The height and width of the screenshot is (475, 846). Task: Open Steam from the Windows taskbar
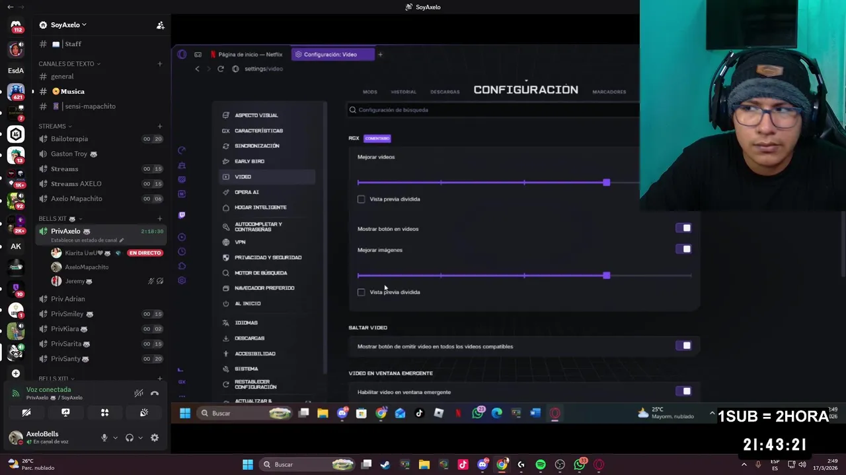[x=385, y=464]
